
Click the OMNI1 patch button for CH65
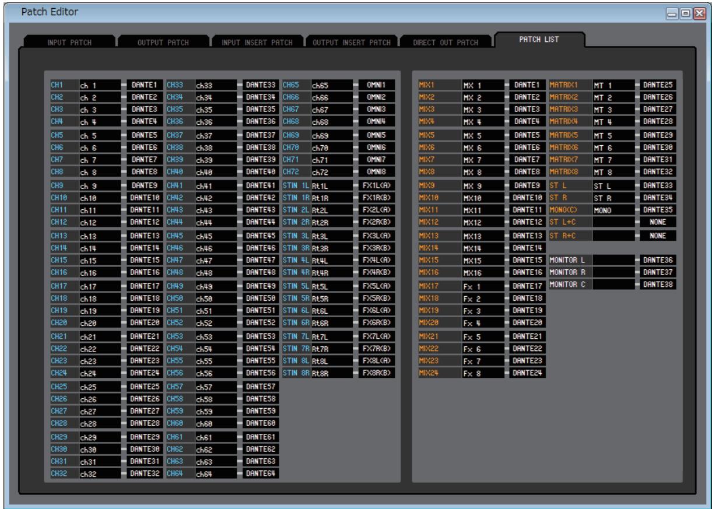click(376, 85)
